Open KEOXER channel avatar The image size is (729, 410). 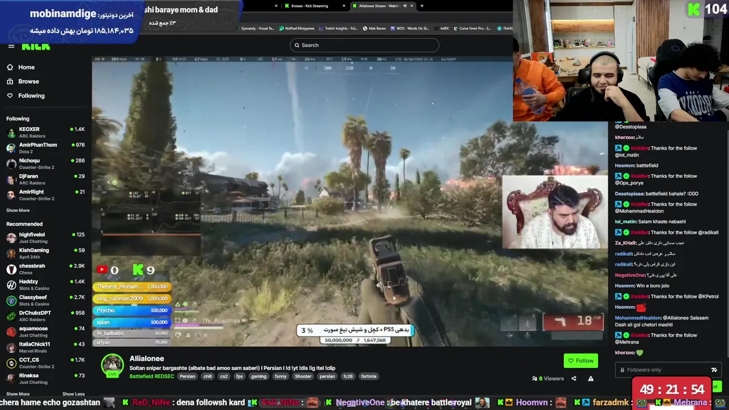click(x=11, y=133)
